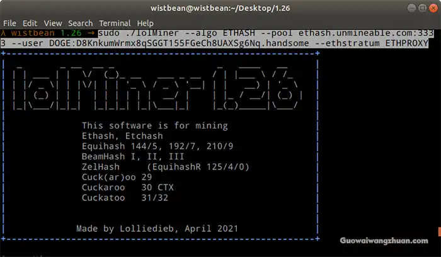Image resolution: width=441 pixels, height=257 pixels.
Task: Close the terminal window
Action: point(433,8)
